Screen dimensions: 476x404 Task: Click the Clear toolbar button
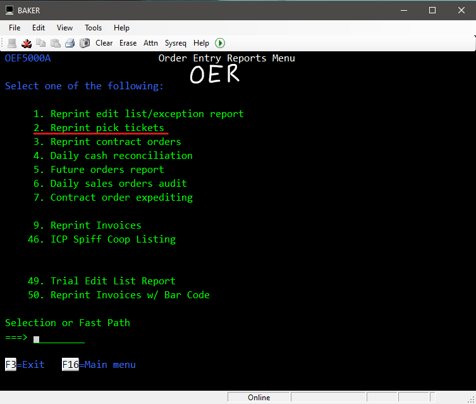coord(104,43)
